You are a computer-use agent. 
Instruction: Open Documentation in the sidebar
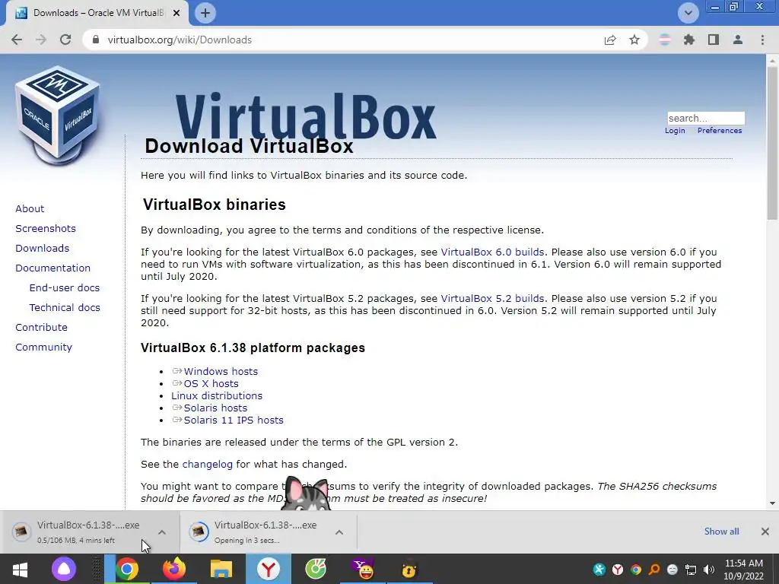click(x=53, y=268)
